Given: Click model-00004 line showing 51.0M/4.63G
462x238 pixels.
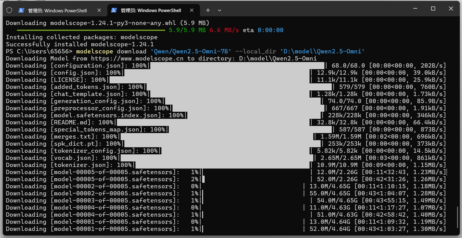Looking at the screenshot, I should coord(226,215).
